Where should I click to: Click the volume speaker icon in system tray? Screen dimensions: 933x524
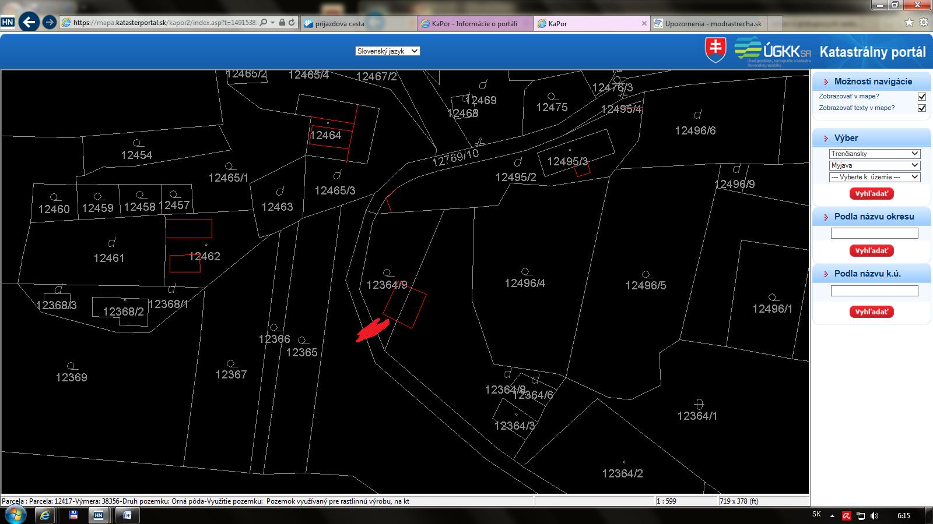874,516
